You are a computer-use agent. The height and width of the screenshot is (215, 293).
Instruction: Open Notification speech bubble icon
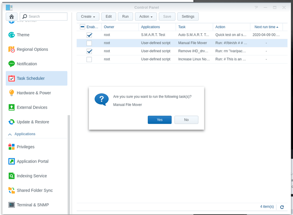[x=12, y=64]
